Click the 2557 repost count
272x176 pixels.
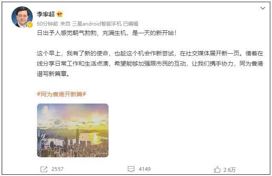[57, 169]
